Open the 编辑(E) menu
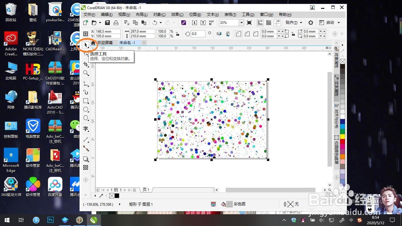 [x=107, y=14]
